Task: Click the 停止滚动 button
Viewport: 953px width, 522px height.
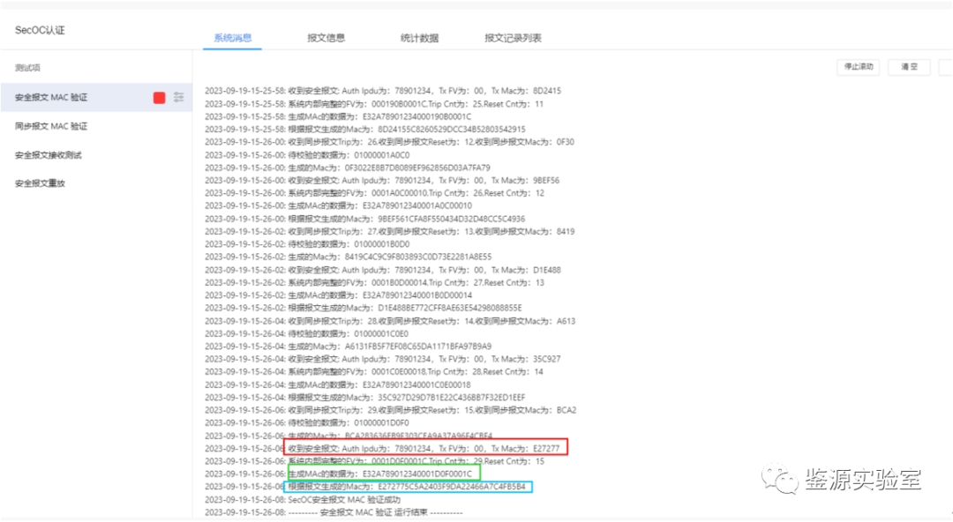Action: click(x=857, y=67)
